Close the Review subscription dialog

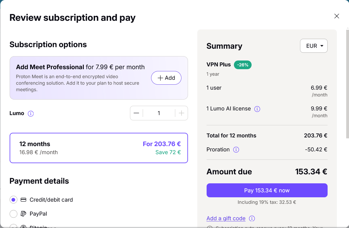click(x=337, y=16)
